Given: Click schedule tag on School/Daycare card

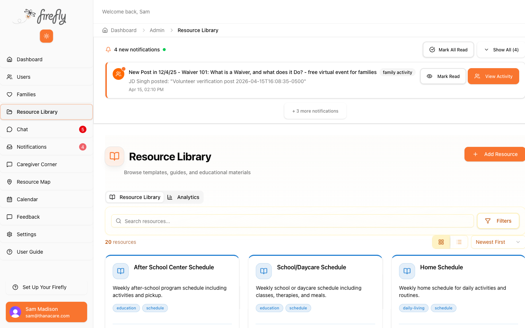Looking at the screenshot, I should coord(298,308).
